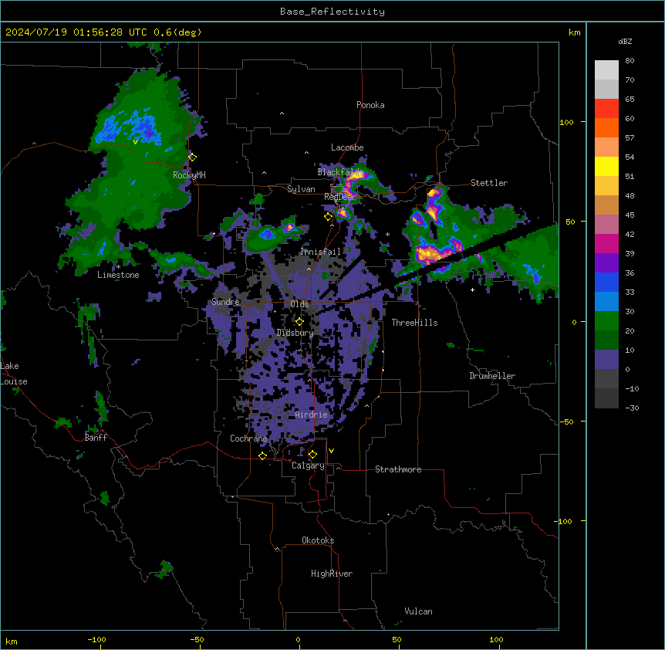This screenshot has height=650, width=665.
Task: Click the Drumheller label
Action: click(492, 376)
